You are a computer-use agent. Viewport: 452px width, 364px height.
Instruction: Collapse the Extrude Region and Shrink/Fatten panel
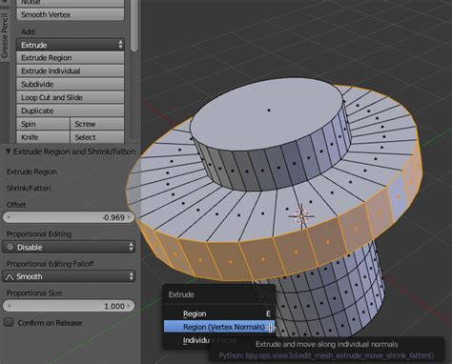[9, 152]
